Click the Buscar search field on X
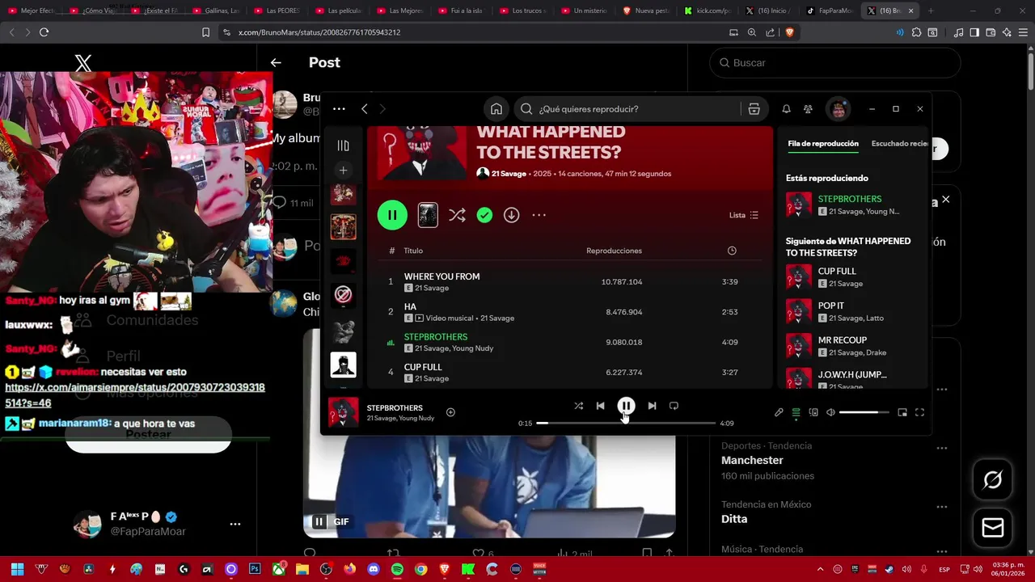This screenshot has width=1035, height=582. tap(834, 62)
